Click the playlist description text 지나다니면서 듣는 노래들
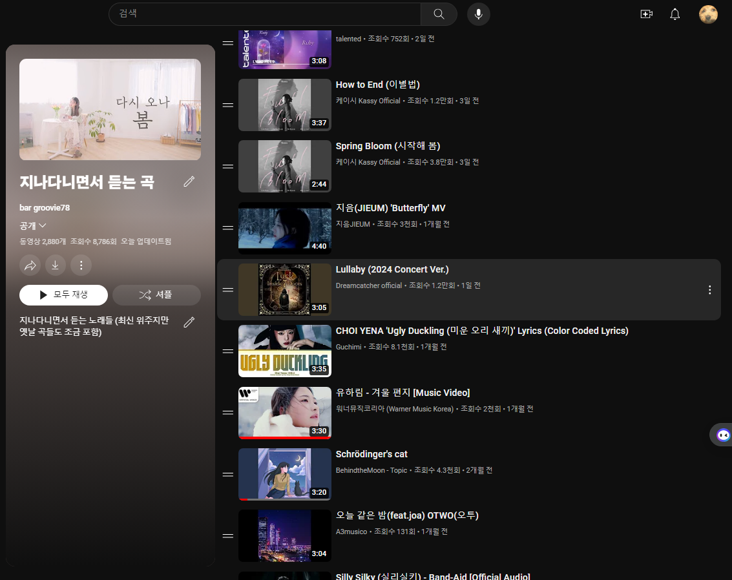The height and width of the screenshot is (580, 732). (94, 326)
